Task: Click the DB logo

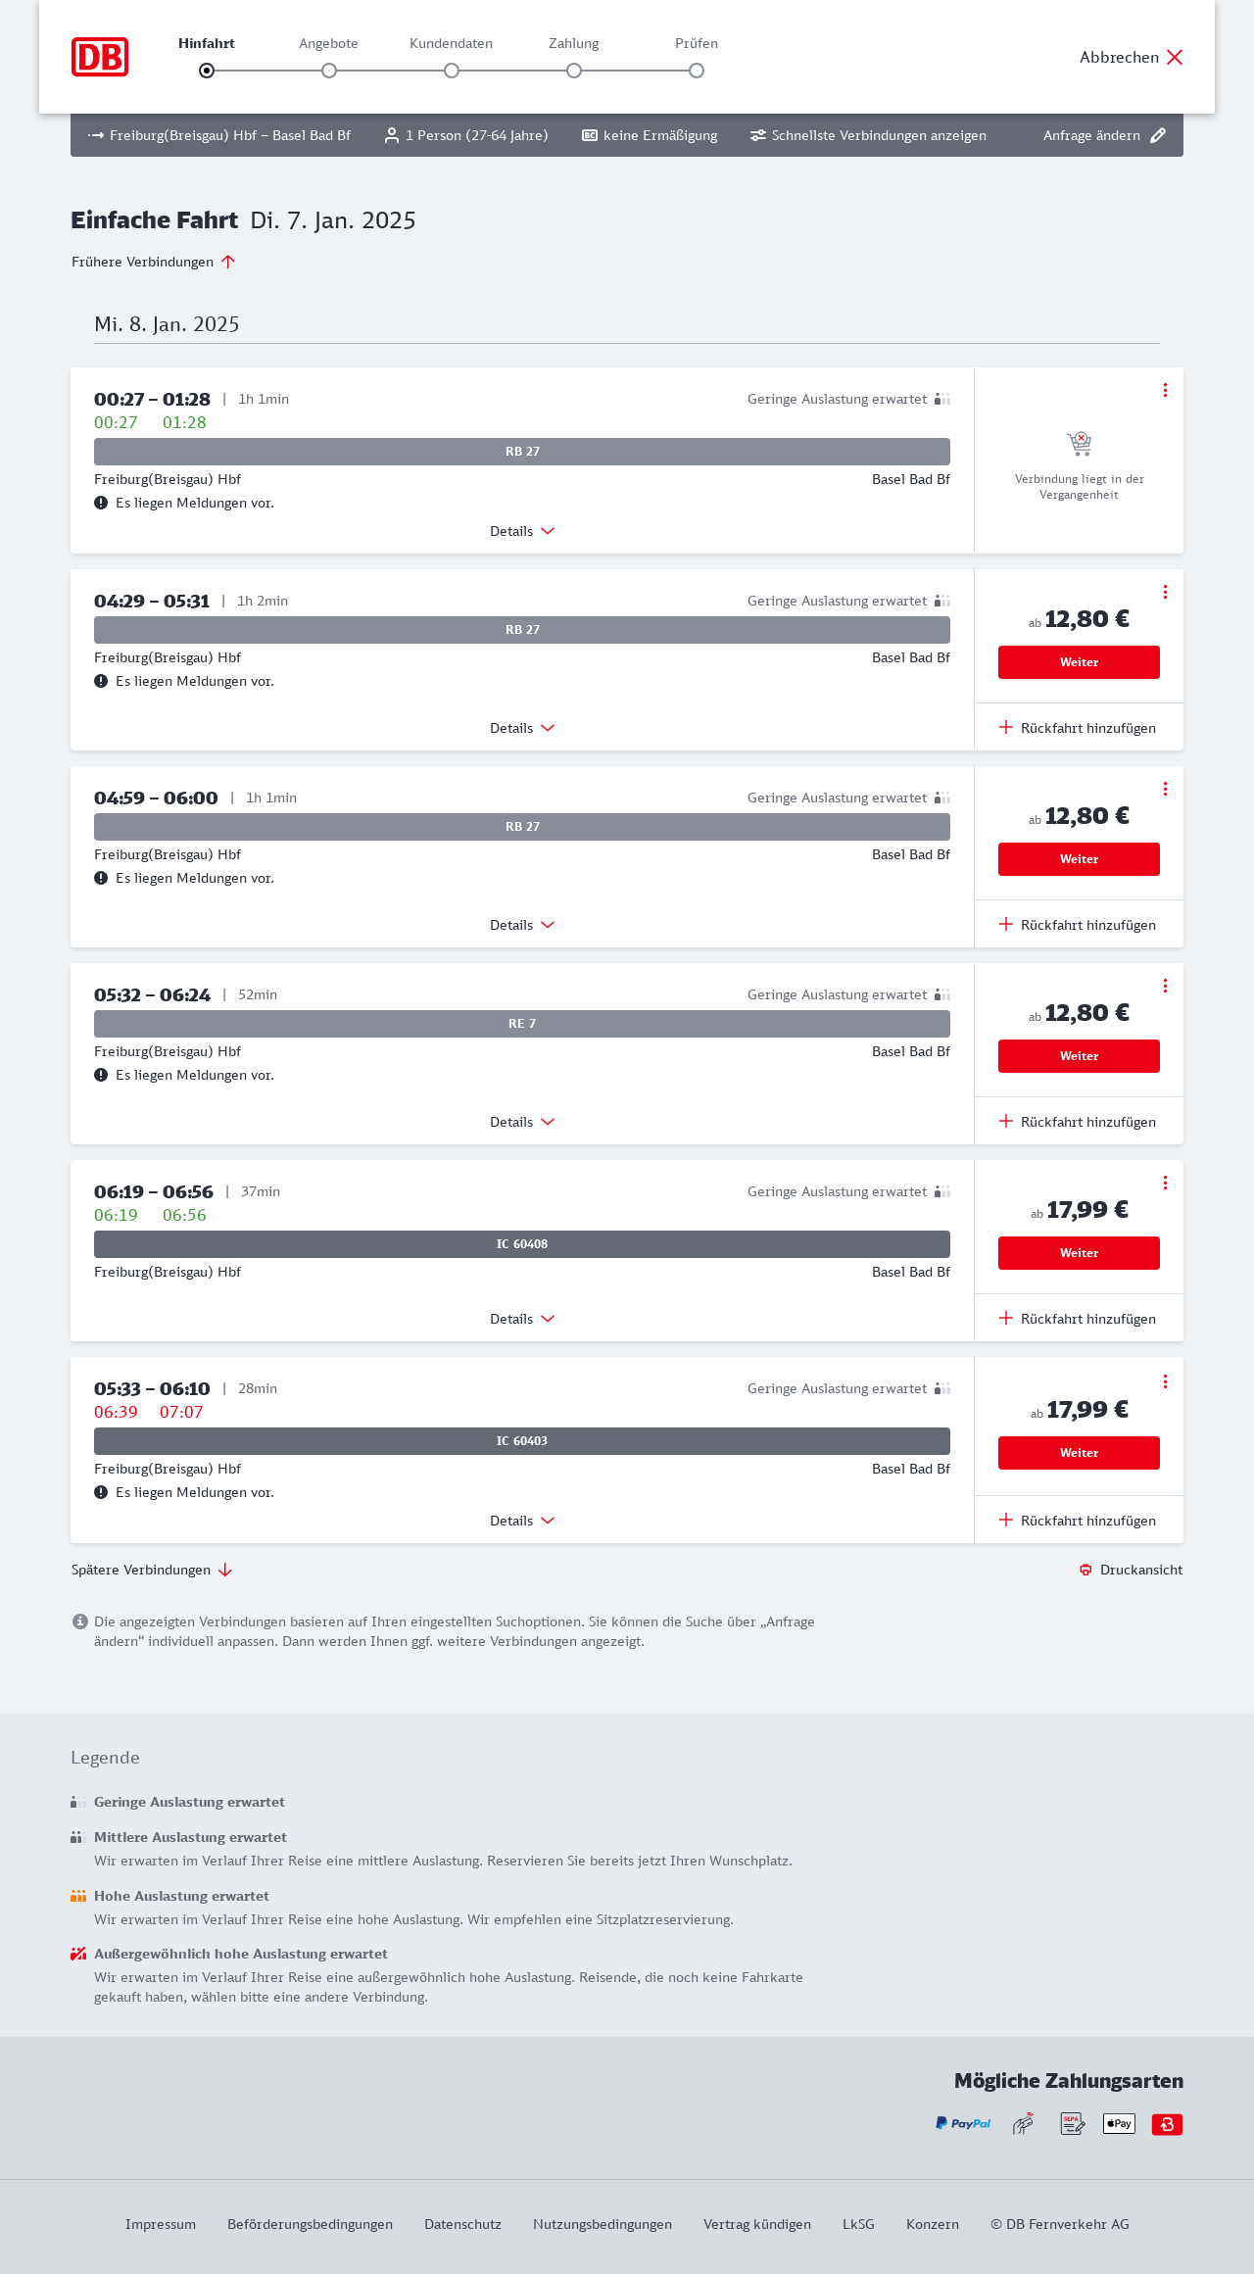Action: tap(100, 57)
